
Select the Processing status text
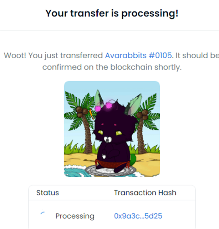[x=75, y=216]
